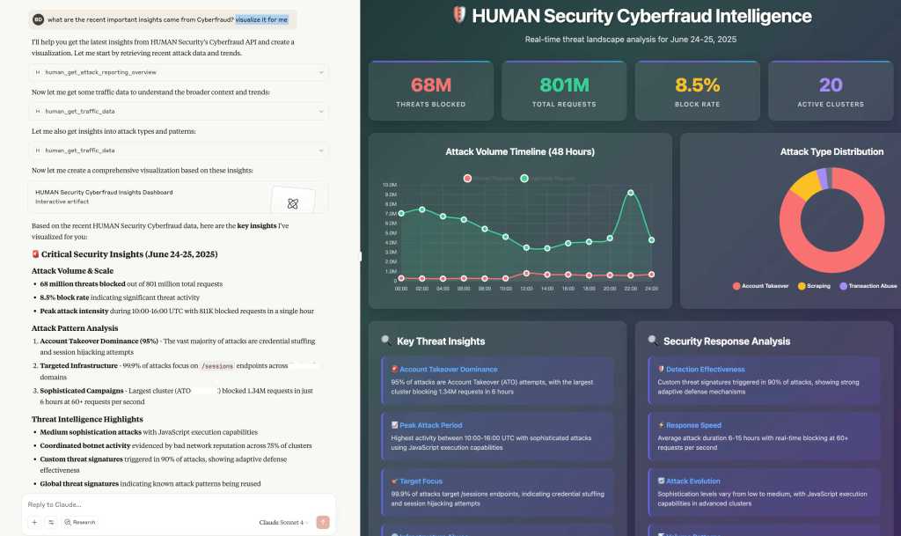
Task: Click the Research button in reply box
Action: click(x=80, y=522)
